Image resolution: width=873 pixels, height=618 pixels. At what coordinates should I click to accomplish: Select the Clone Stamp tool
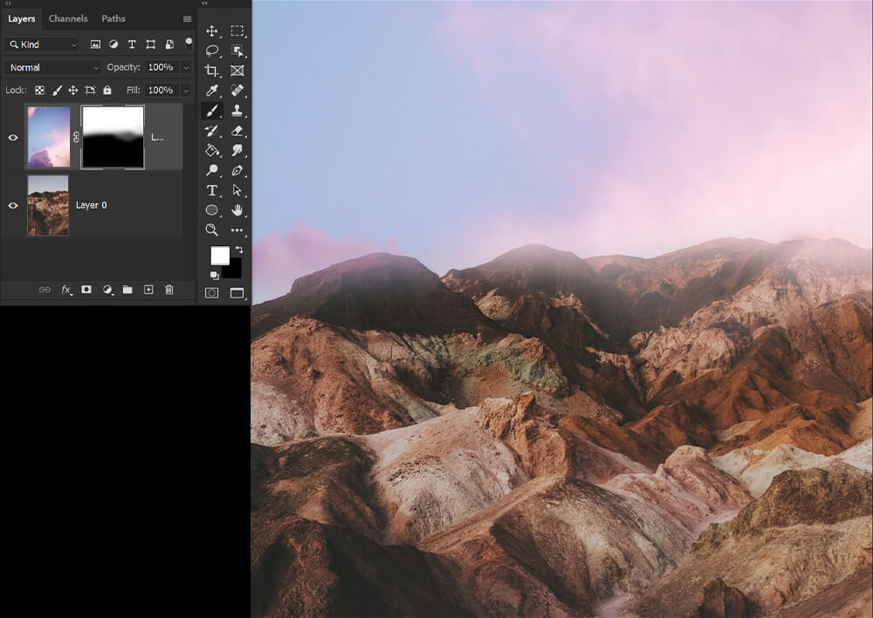237,111
